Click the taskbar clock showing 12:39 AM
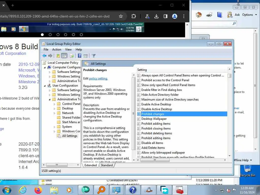 coord(247,190)
